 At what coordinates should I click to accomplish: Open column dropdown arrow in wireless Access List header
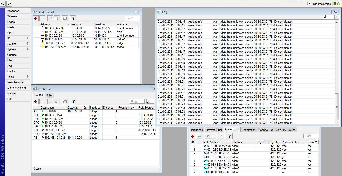[316, 142]
